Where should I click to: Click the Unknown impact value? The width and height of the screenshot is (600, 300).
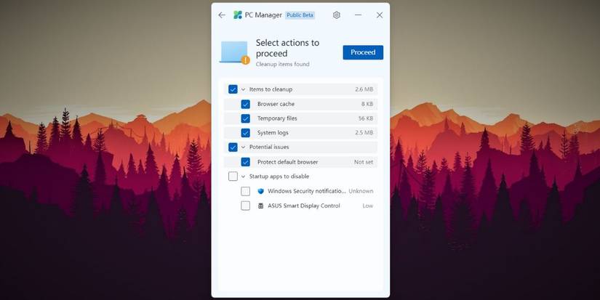(x=361, y=191)
